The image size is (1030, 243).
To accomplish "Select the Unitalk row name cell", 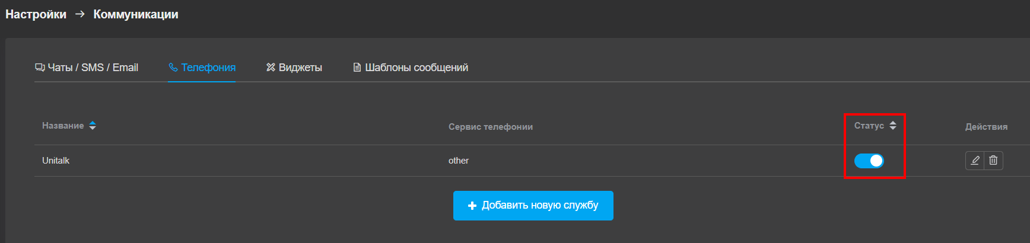I will point(56,161).
